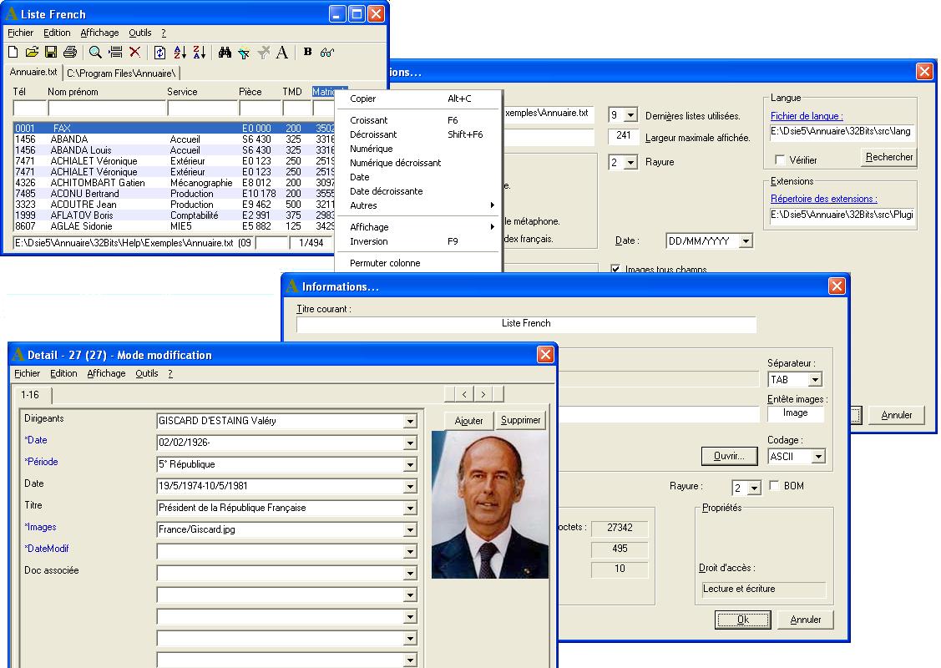The height and width of the screenshot is (668, 941).
Task: Expand the Titre field dropdown
Action: point(410,509)
